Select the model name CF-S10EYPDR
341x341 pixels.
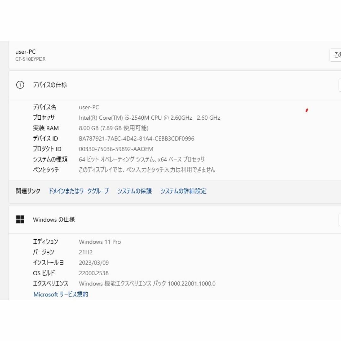pos(30,59)
